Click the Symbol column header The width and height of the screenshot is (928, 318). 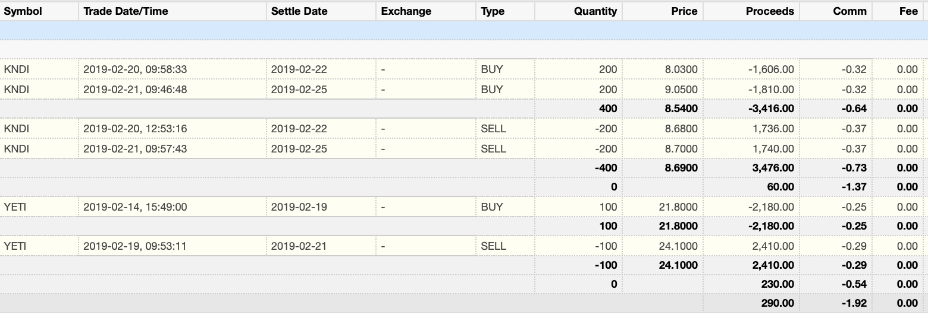(x=24, y=11)
